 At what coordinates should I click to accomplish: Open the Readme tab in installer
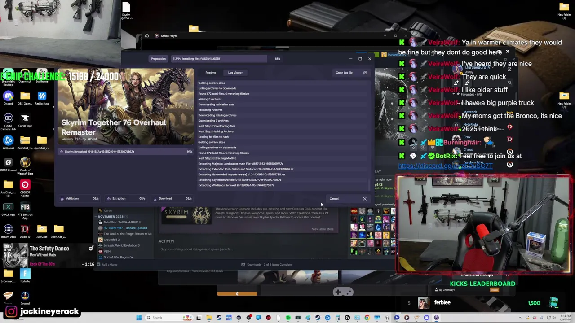click(x=210, y=73)
